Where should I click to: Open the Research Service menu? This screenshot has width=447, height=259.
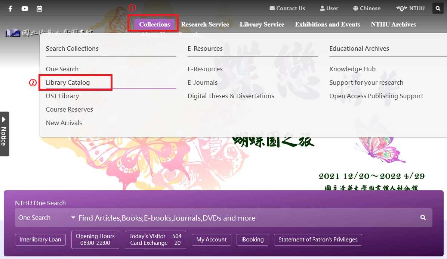[x=205, y=24]
